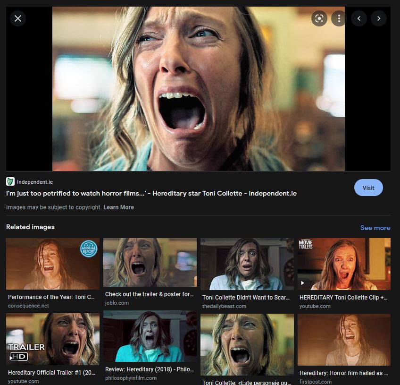Screen dimensions: 400x385
Task: Click the large preview image
Action: (198, 89)
